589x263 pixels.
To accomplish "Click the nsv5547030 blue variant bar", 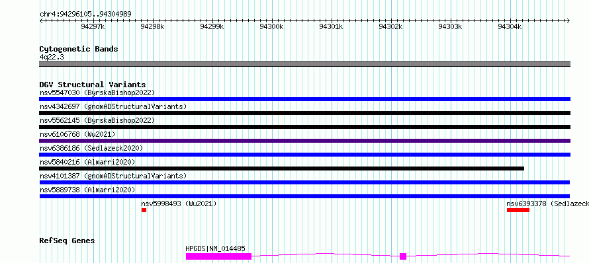I will [304, 99].
